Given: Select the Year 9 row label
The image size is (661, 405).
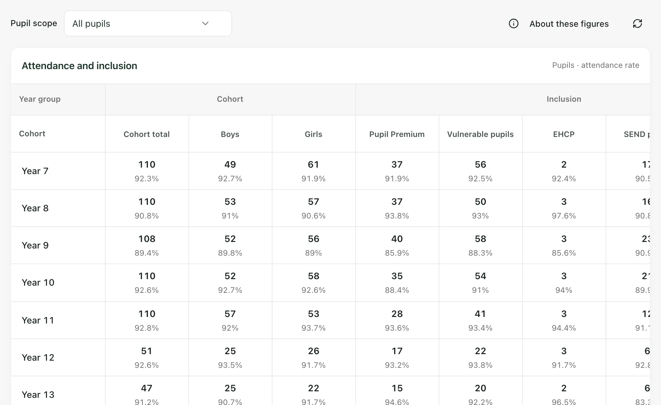Looking at the screenshot, I should (x=35, y=245).
